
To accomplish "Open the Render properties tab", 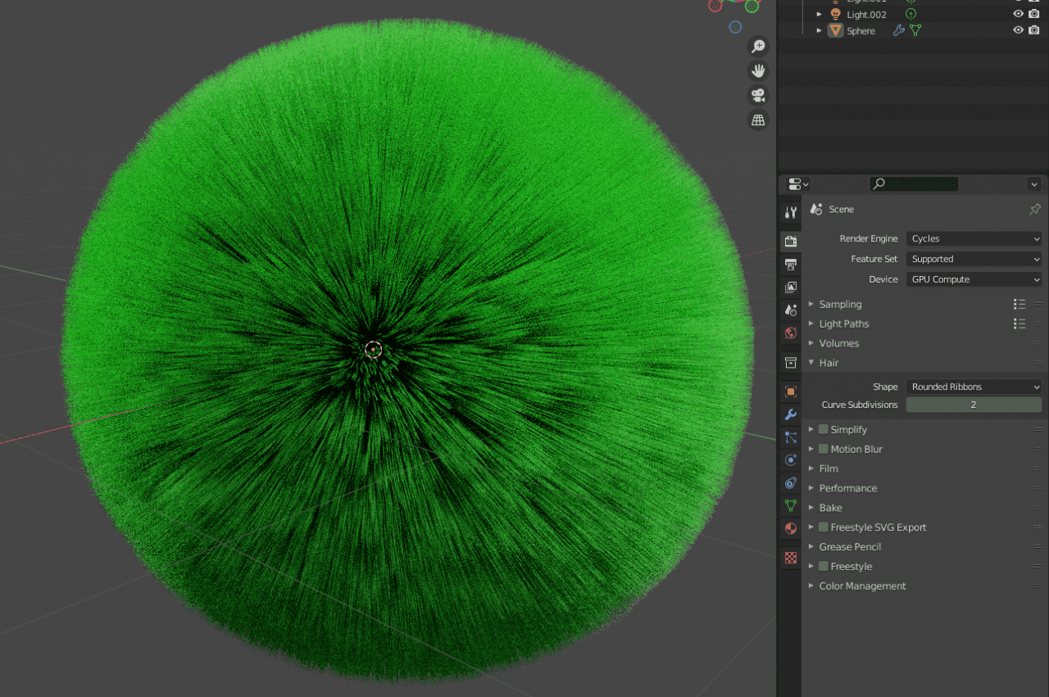I will tap(791, 242).
